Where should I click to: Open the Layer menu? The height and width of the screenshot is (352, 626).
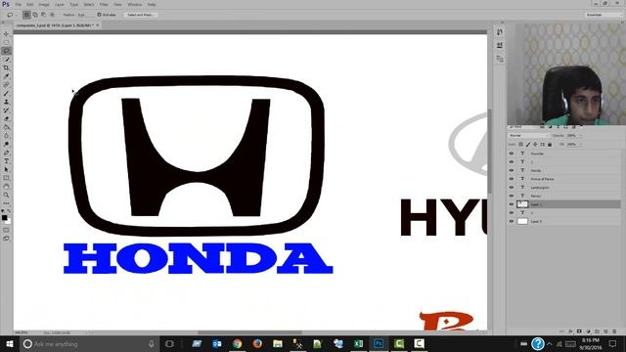tap(60, 4)
